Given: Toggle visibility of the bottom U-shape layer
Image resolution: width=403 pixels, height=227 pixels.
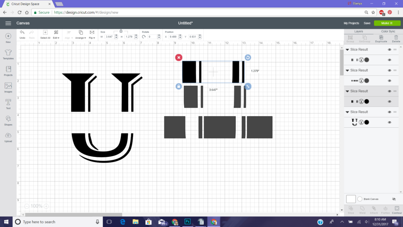Looking at the screenshot, I should 389,122.
